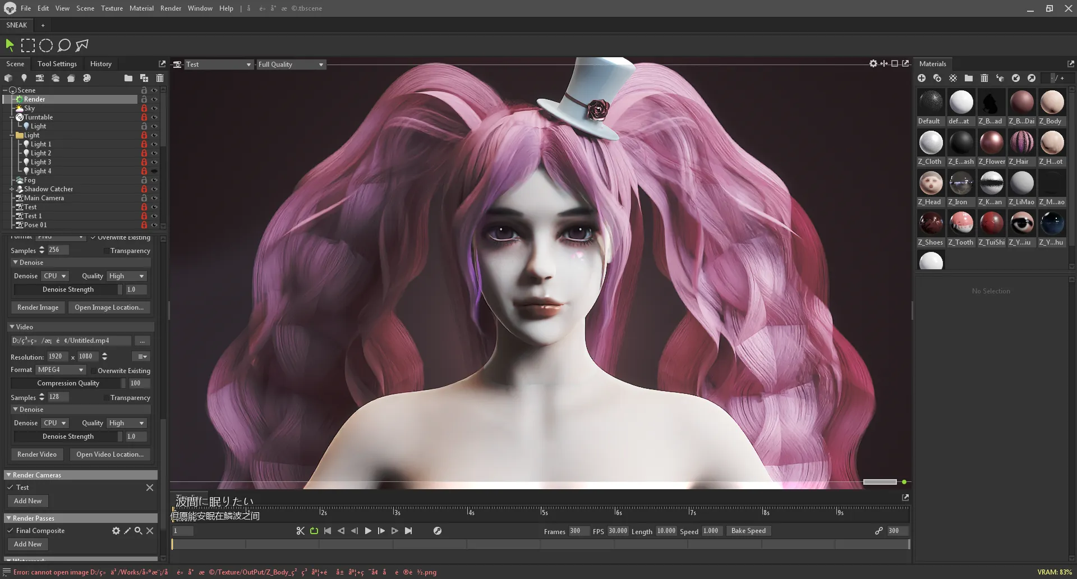Click Open Image Location button
The image size is (1077, 579).
point(109,307)
